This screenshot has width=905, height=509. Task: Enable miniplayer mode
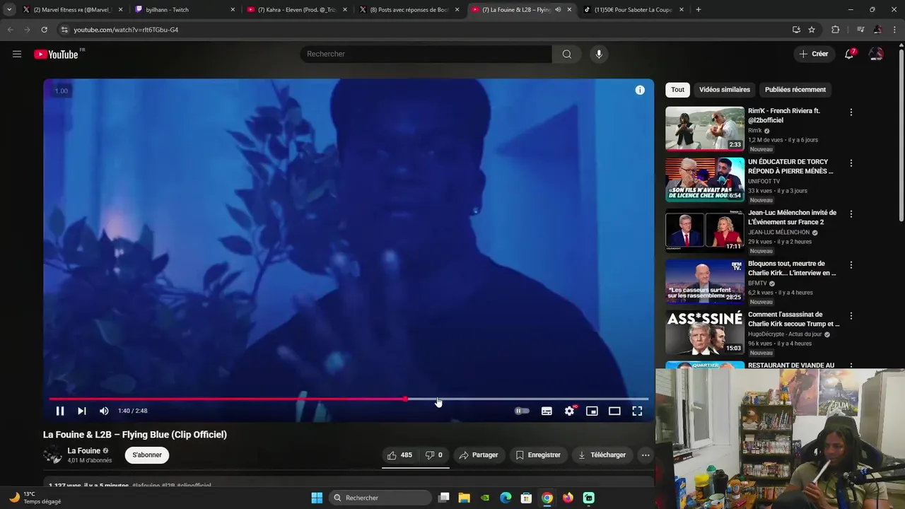click(592, 411)
